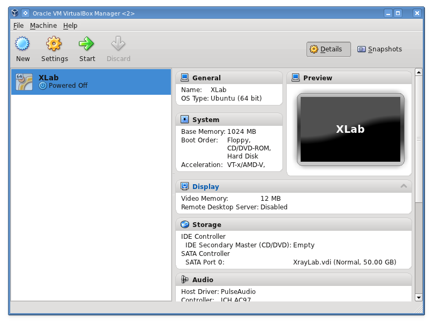This screenshot has width=433, height=325.
Task: Click the 'OS Type: Ubuntu (64 bit)' text
Action: [221, 98]
